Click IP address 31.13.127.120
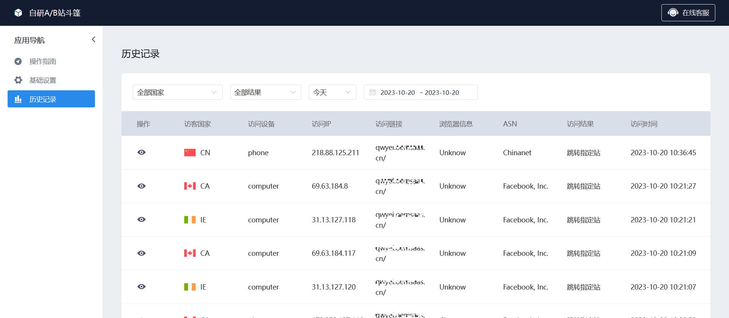The image size is (729, 318). click(x=334, y=287)
